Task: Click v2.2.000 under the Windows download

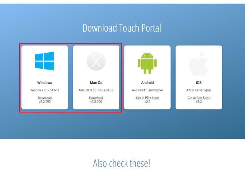Action: pos(45,102)
